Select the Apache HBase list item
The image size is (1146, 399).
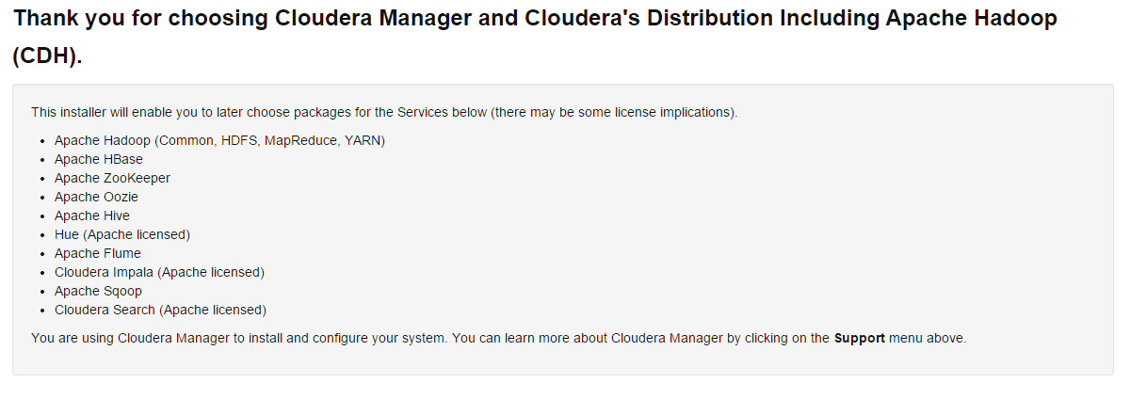(x=99, y=159)
